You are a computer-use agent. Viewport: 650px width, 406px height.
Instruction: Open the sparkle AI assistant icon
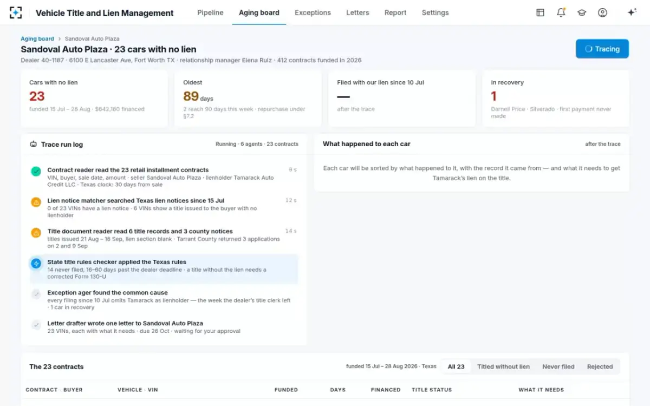(x=632, y=12)
